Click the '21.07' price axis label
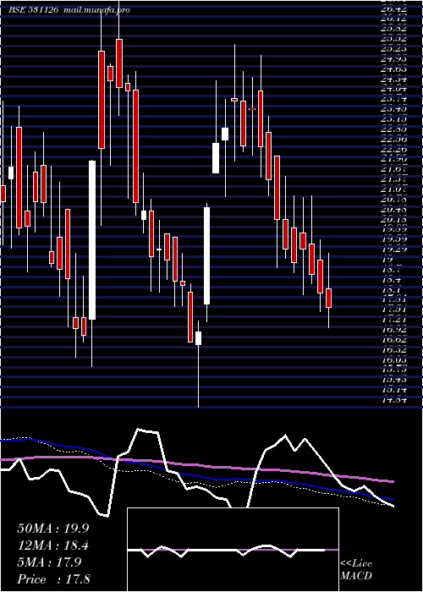 394,189
